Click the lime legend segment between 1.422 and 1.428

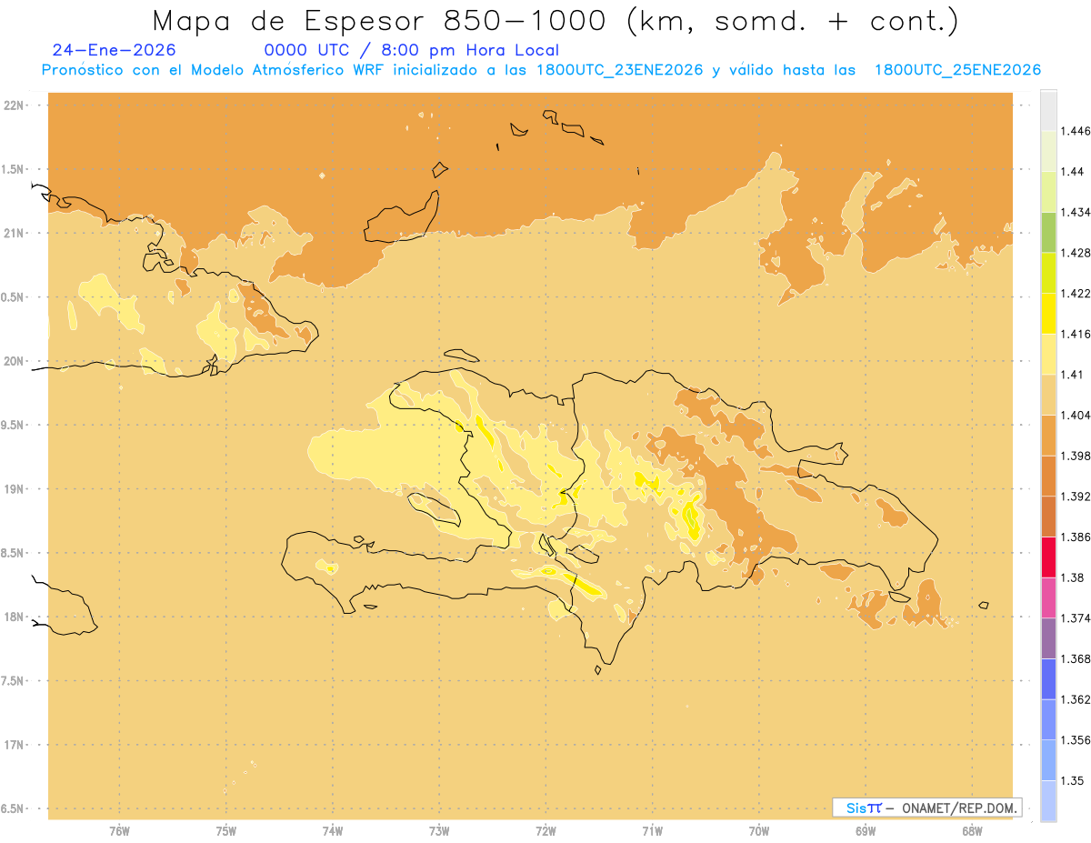(1048, 273)
